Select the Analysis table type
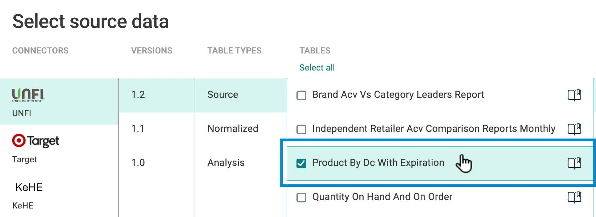Image resolution: width=596 pixels, height=217 pixels. [x=226, y=163]
